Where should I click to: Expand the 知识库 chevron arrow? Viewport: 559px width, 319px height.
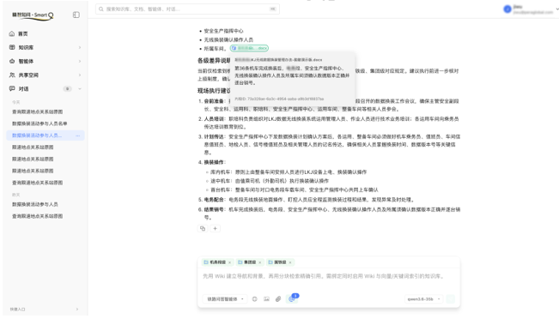coord(80,47)
